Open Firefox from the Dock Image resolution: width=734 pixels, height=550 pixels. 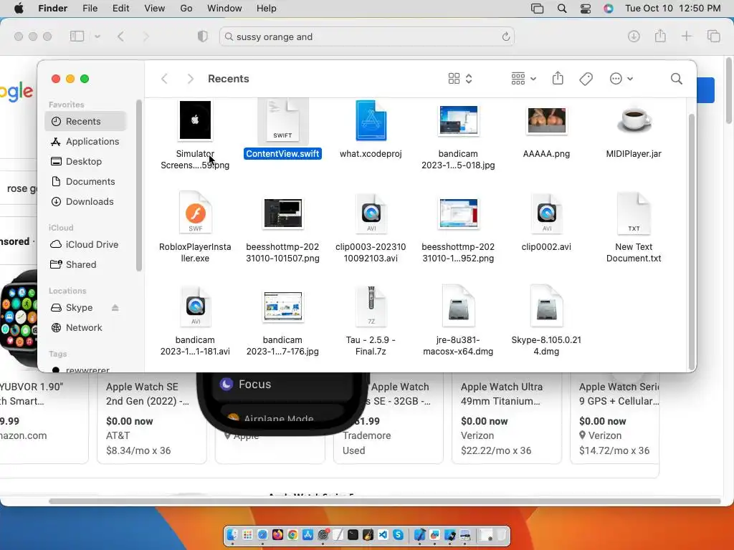click(277, 534)
